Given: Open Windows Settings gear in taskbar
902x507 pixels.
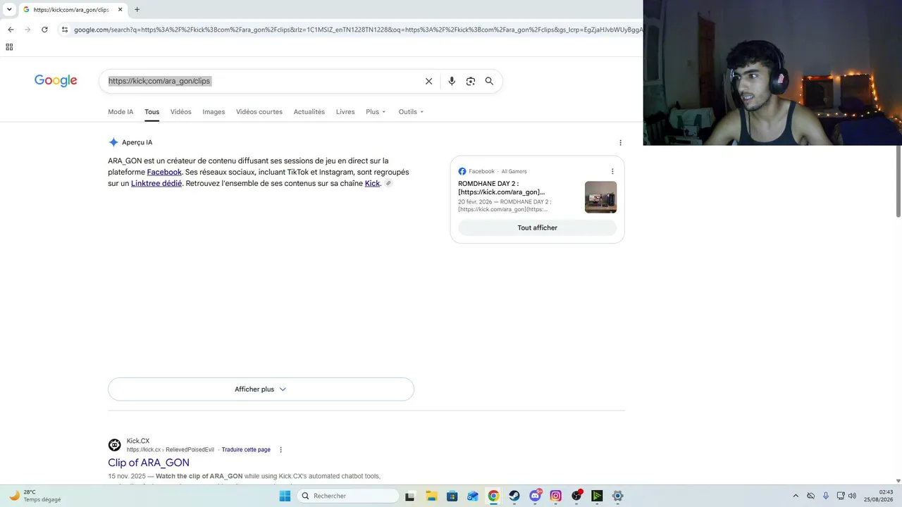Looking at the screenshot, I should click(x=618, y=496).
